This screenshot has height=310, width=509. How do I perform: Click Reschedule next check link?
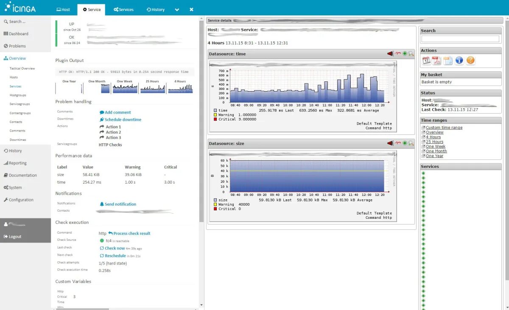pyautogui.click(x=113, y=256)
